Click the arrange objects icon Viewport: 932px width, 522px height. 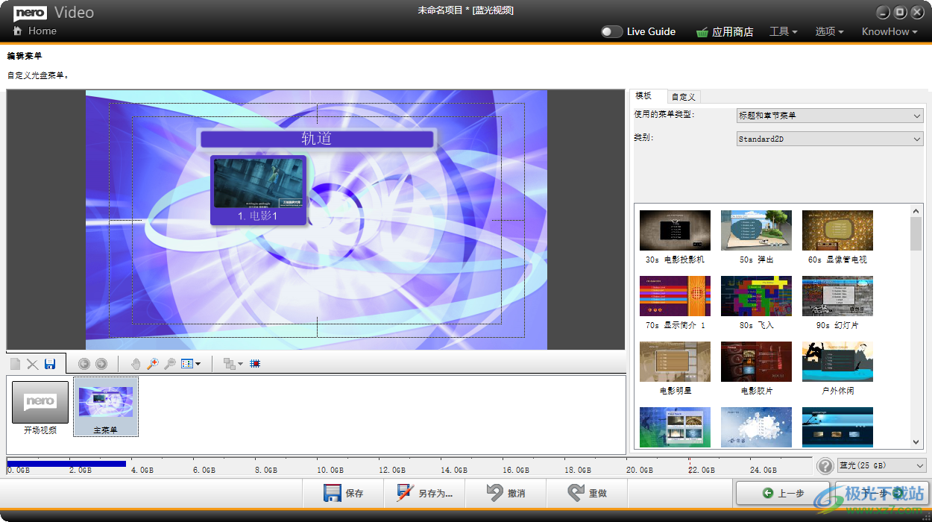[x=230, y=364]
